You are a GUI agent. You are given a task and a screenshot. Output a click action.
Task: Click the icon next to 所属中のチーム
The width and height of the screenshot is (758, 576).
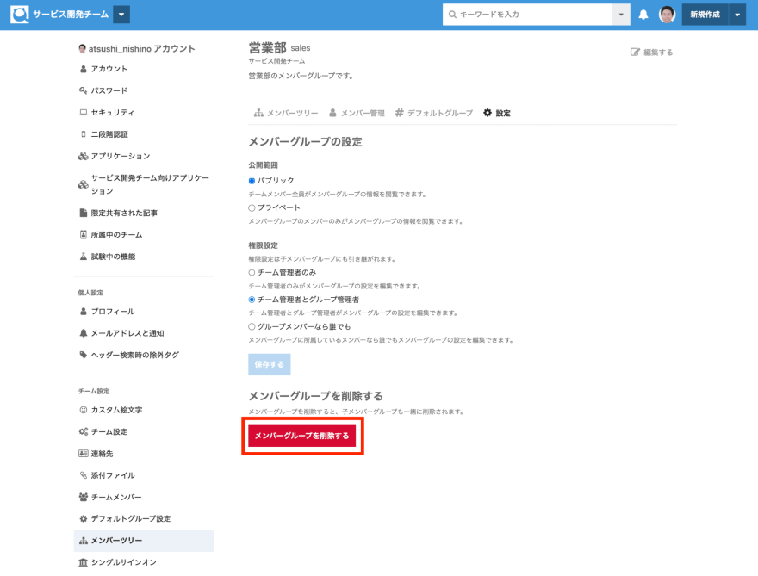(84, 234)
